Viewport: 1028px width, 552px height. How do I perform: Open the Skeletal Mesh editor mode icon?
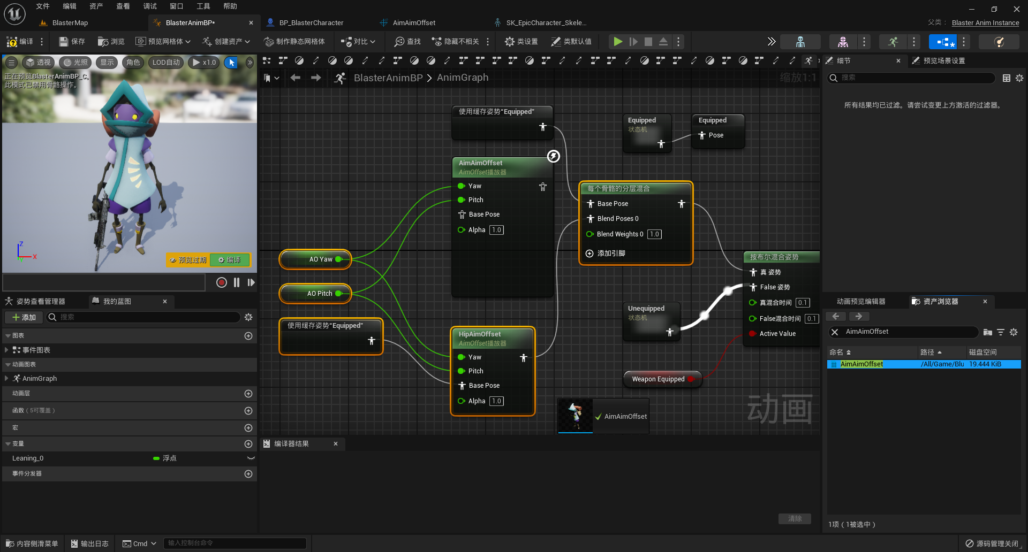843,42
